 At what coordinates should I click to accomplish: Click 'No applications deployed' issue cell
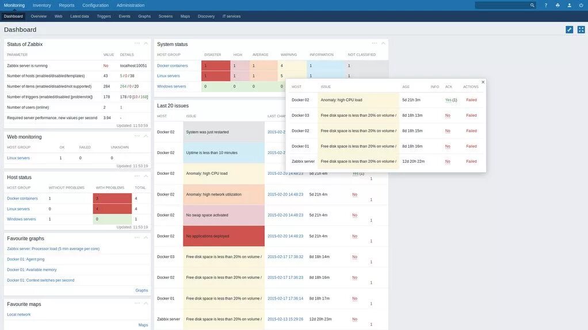tap(224, 236)
